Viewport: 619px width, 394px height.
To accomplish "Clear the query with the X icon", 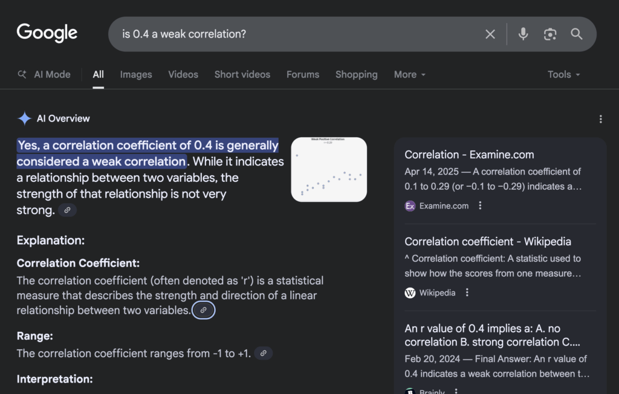I will pos(490,34).
